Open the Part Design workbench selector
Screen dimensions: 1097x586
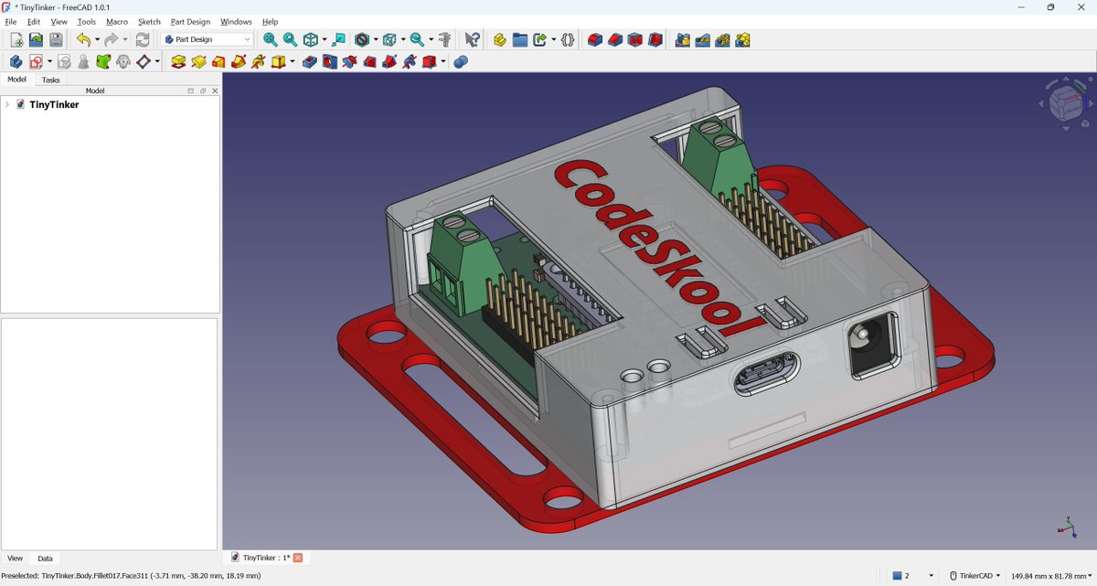click(208, 39)
